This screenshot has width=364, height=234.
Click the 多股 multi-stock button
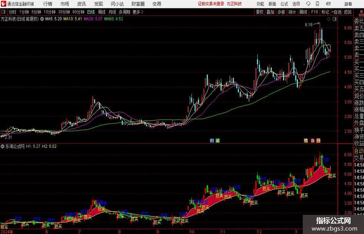(281, 12)
